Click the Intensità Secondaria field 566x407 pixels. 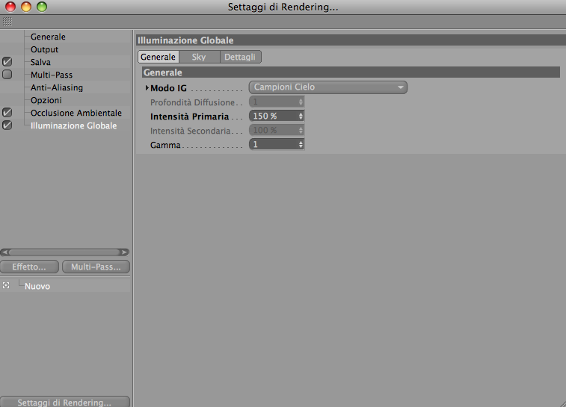[x=277, y=130]
